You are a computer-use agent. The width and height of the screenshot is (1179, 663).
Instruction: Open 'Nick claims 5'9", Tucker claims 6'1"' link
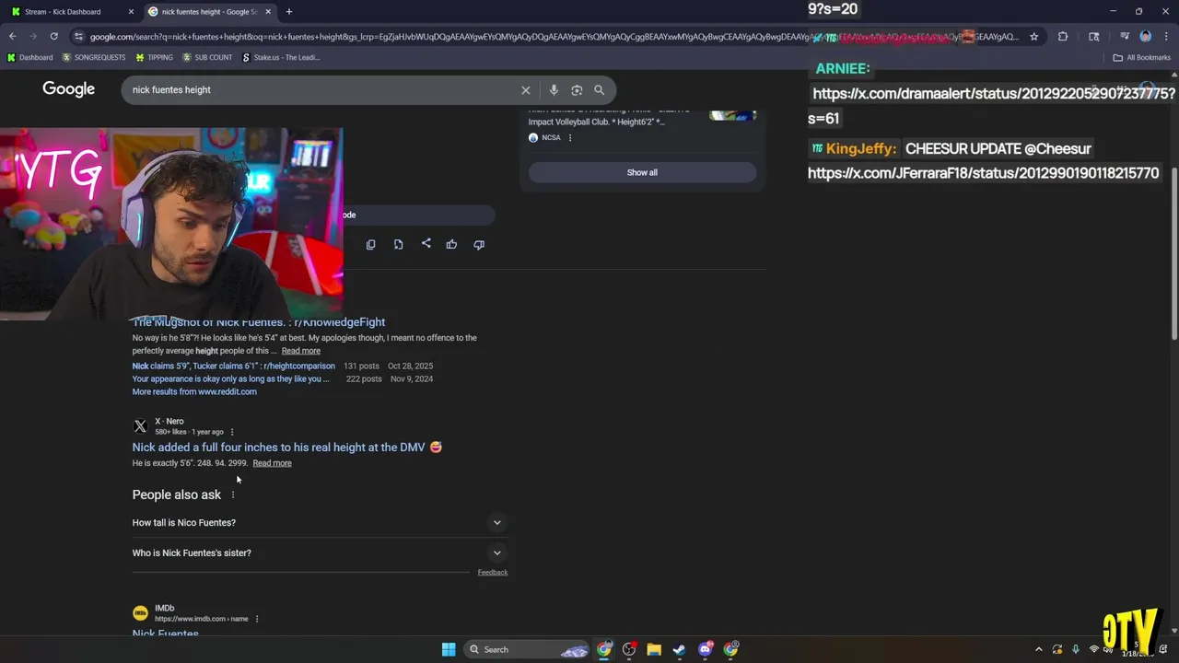tap(233, 366)
